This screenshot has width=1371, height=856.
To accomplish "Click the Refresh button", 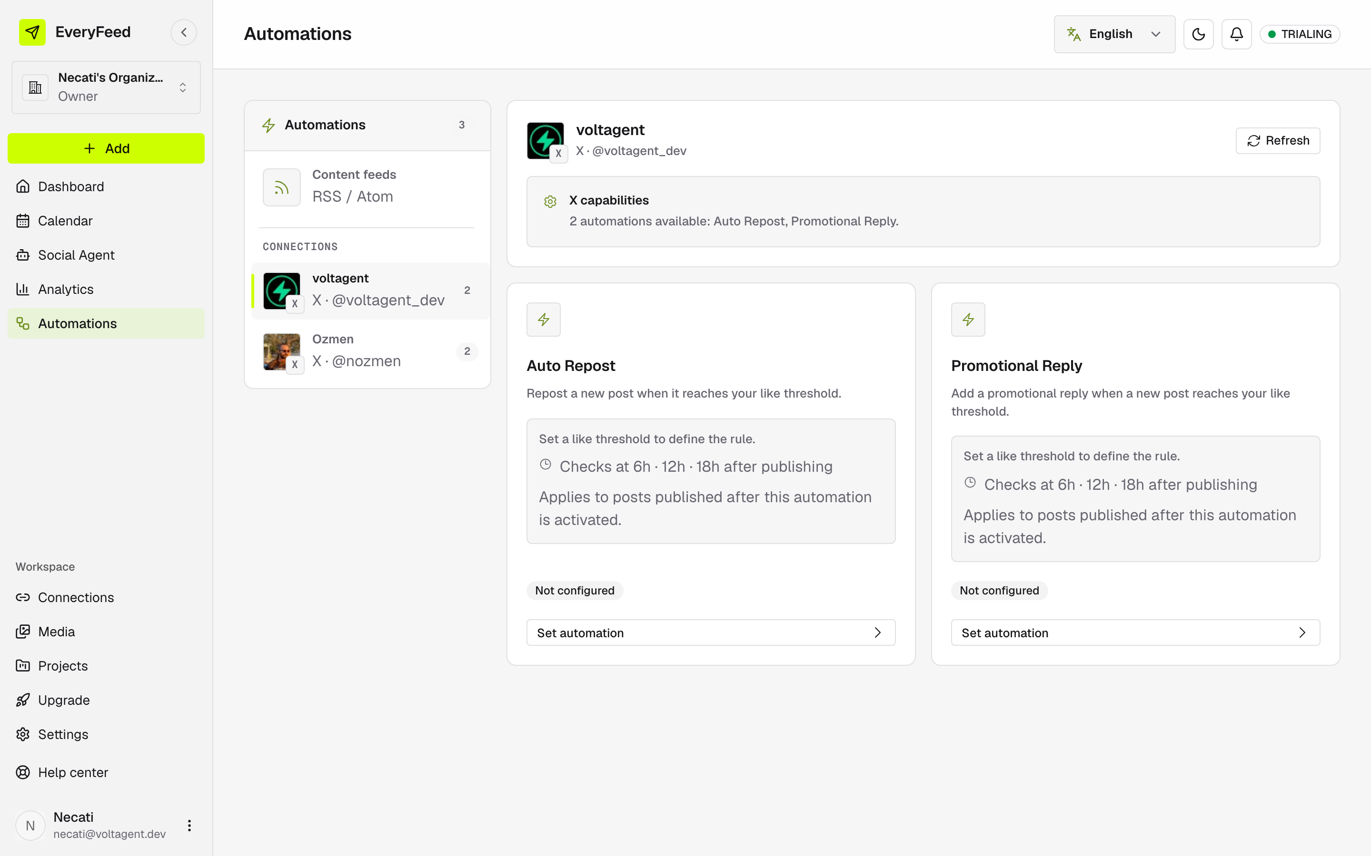I will 1278,140.
